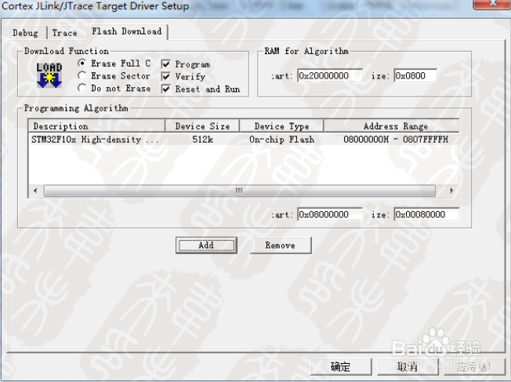Click the Device Type column header
Image resolution: width=511 pixels, height=382 pixels.
[281, 126]
